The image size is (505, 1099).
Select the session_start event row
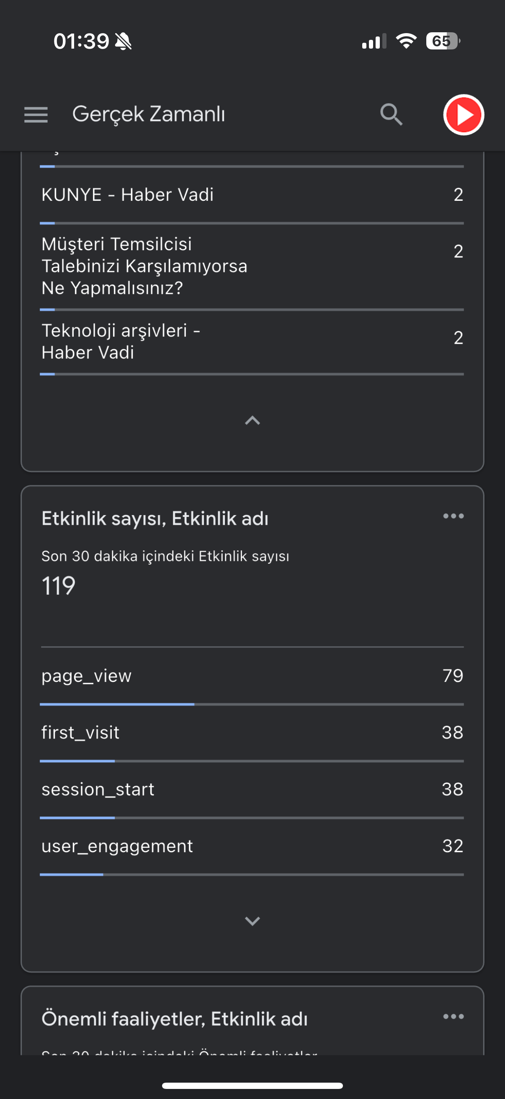coord(252,790)
